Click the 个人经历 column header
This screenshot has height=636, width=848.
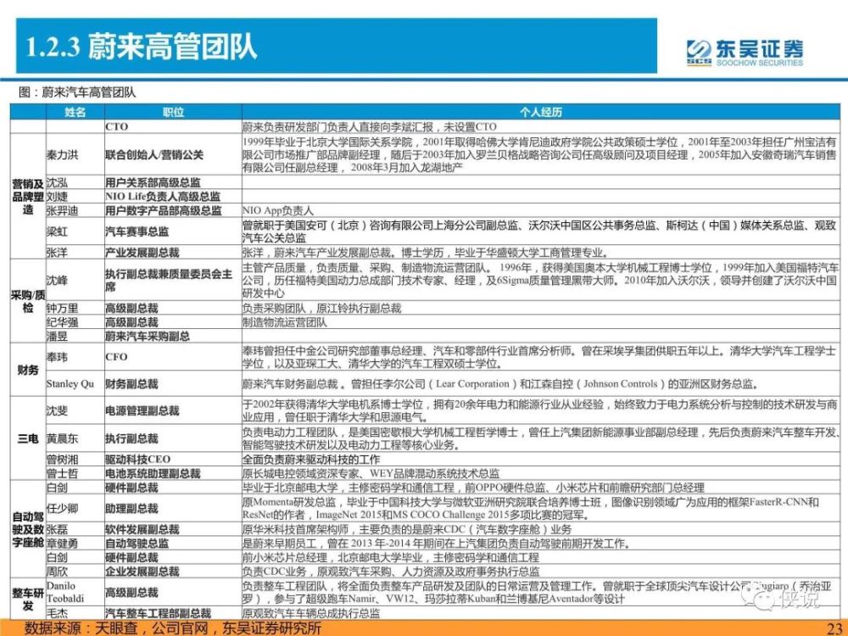tap(541, 112)
